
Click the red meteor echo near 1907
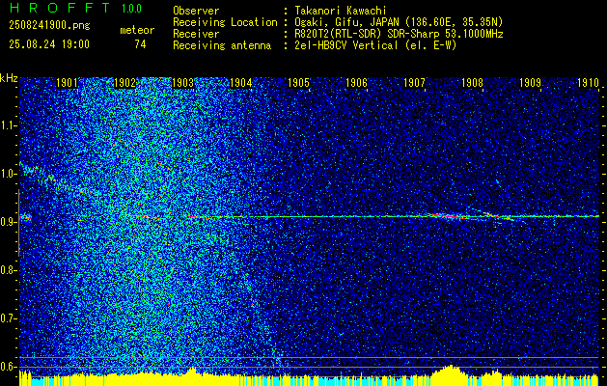point(447,216)
